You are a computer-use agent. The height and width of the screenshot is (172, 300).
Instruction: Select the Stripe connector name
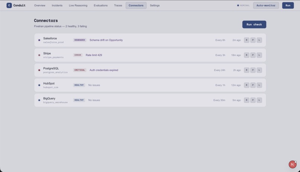[x=47, y=53]
